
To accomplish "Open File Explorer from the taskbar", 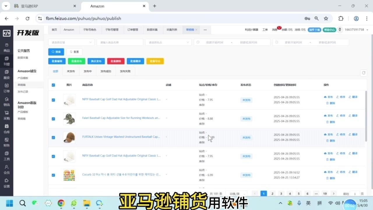I will click(x=87, y=203).
